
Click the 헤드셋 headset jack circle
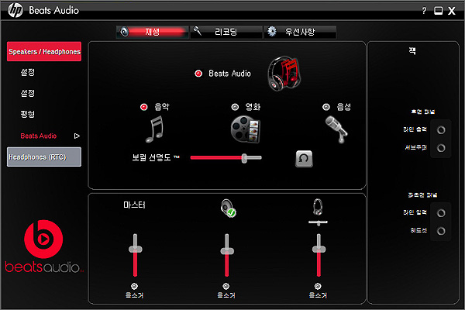tap(441, 231)
